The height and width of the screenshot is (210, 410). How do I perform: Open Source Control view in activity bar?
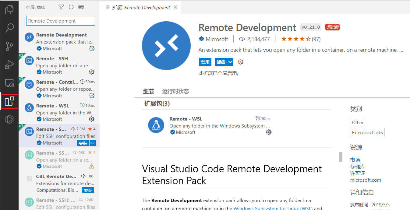tap(9, 46)
